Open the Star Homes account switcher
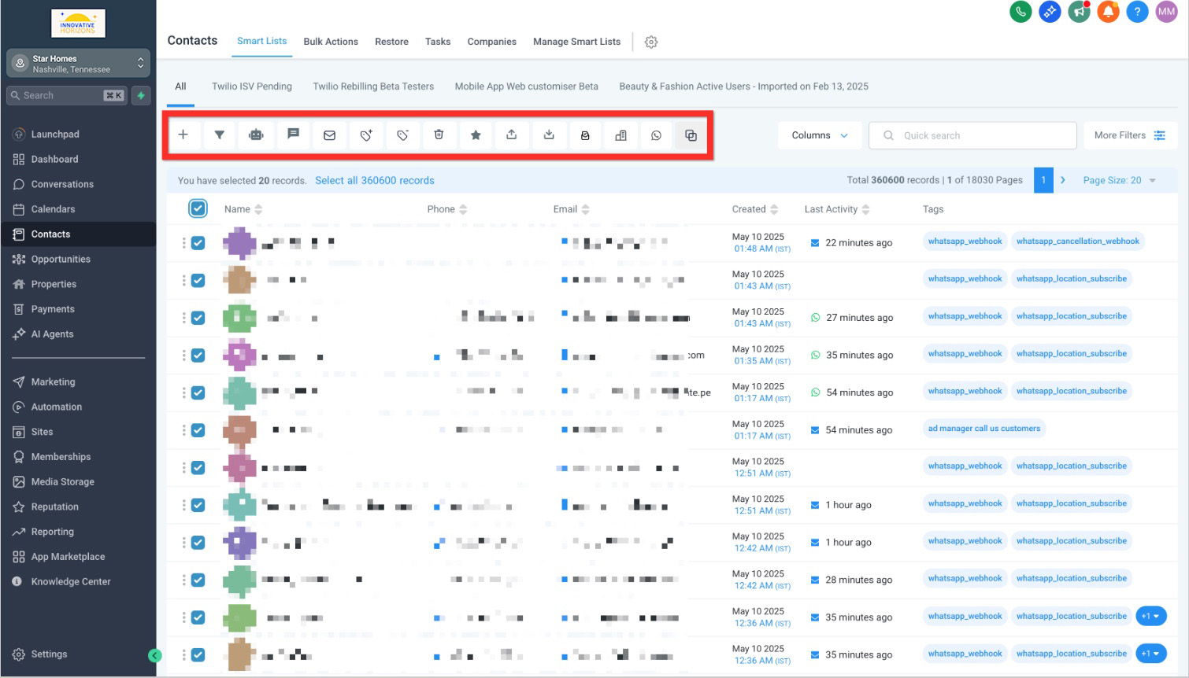The image size is (1189, 678). pyautogui.click(x=78, y=64)
